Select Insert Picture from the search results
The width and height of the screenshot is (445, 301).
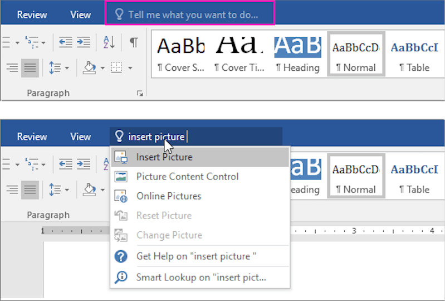164,157
